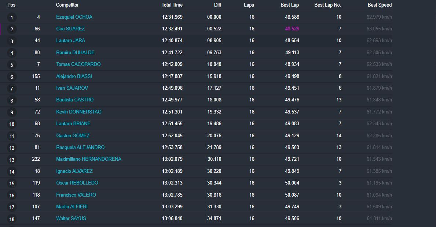Click the position 5 circle badge
The height and width of the screenshot is (227, 436).
click(12, 65)
